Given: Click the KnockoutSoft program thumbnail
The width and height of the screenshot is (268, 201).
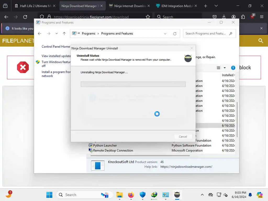Looking at the screenshot, I should [x=98, y=165].
